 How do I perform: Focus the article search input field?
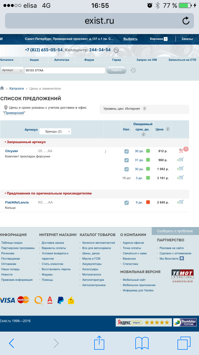click(x=65, y=70)
